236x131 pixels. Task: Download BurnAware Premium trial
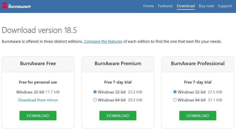pyautogui.click(x=118, y=116)
